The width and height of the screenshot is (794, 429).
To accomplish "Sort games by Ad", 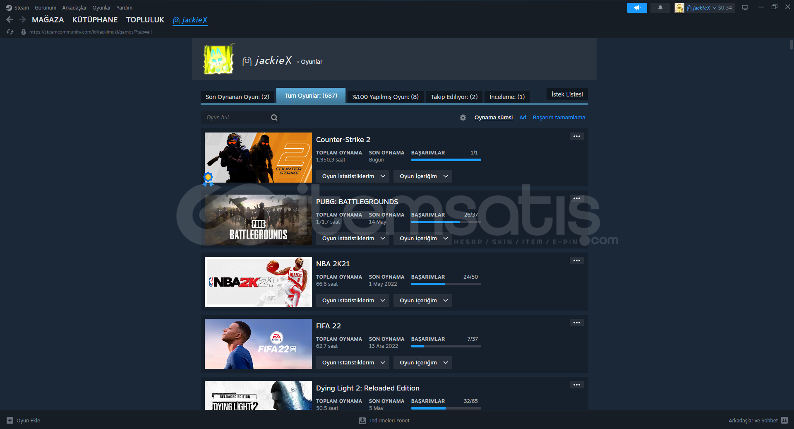I will (x=523, y=118).
